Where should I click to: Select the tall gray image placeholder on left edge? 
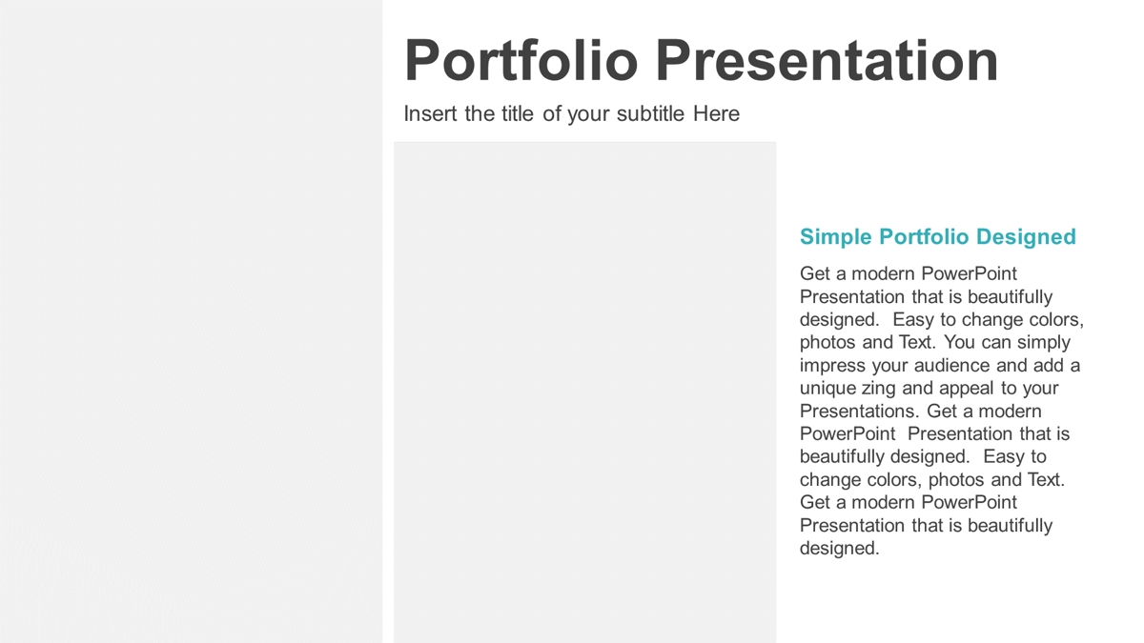(x=191, y=321)
